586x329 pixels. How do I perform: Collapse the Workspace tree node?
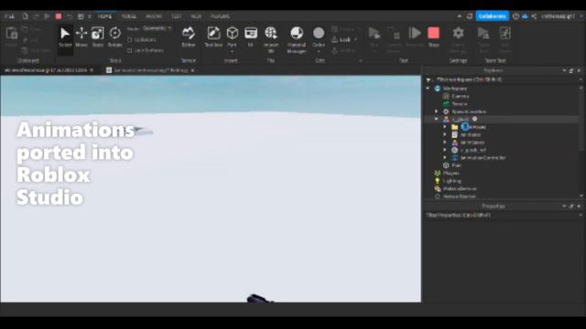(x=429, y=89)
